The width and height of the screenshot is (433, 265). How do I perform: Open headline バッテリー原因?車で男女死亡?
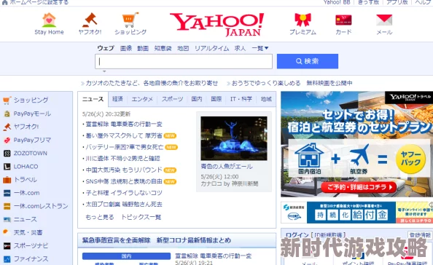pos(124,147)
